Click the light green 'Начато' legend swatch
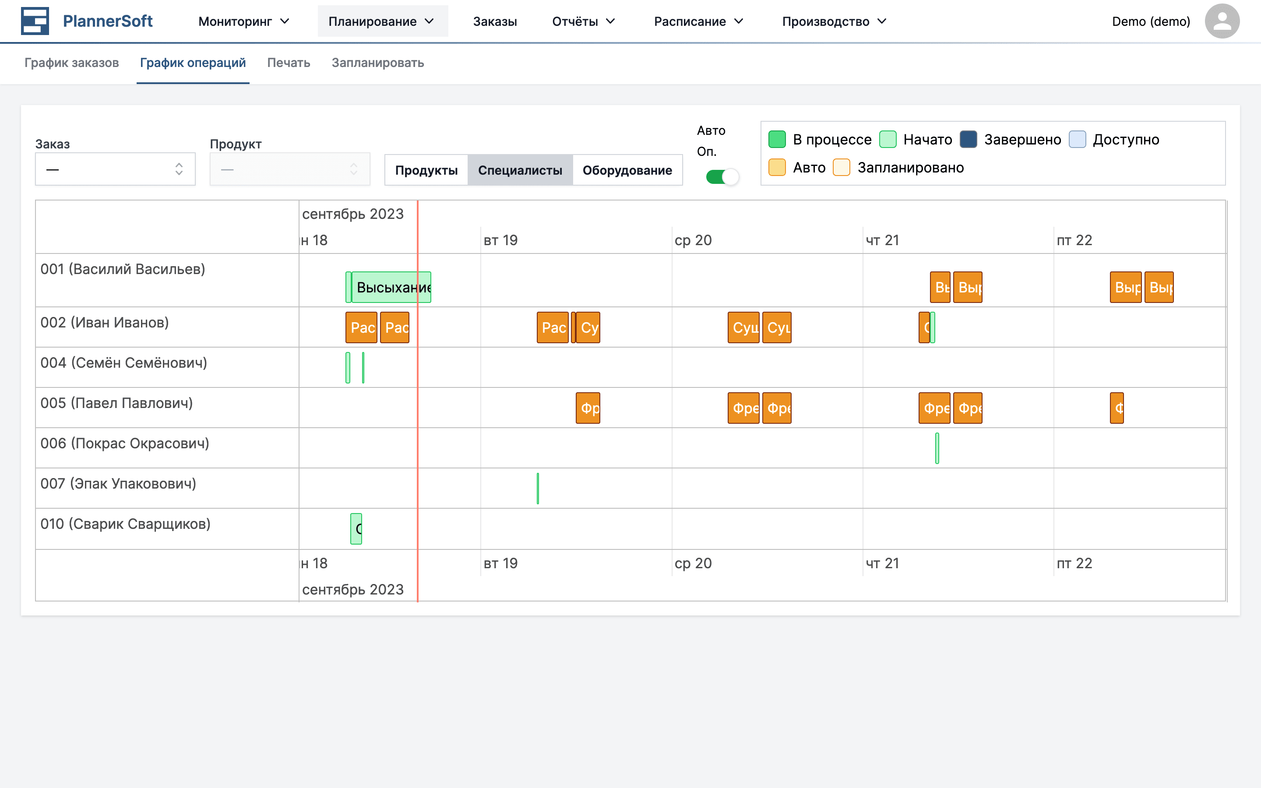 pos(888,139)
